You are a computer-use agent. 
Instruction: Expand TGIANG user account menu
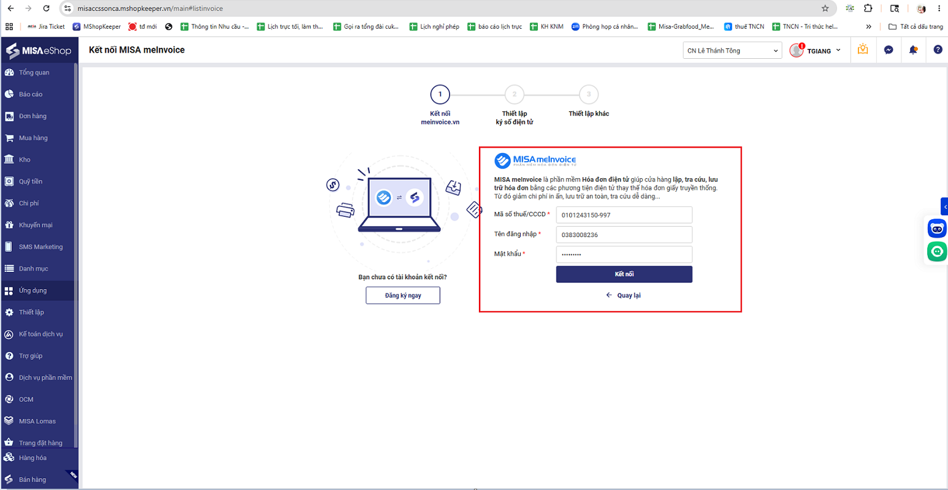pos(816,51)
